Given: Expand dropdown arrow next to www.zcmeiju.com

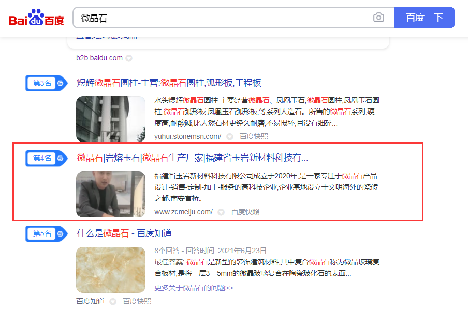Looking at the screenshot, I should [221, 212].
